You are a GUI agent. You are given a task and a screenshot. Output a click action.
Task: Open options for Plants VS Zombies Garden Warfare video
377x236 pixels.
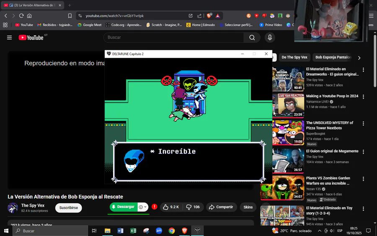tap(363, 179)
